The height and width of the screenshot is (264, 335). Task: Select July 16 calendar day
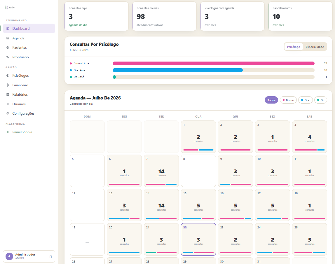tap(235, 205)
